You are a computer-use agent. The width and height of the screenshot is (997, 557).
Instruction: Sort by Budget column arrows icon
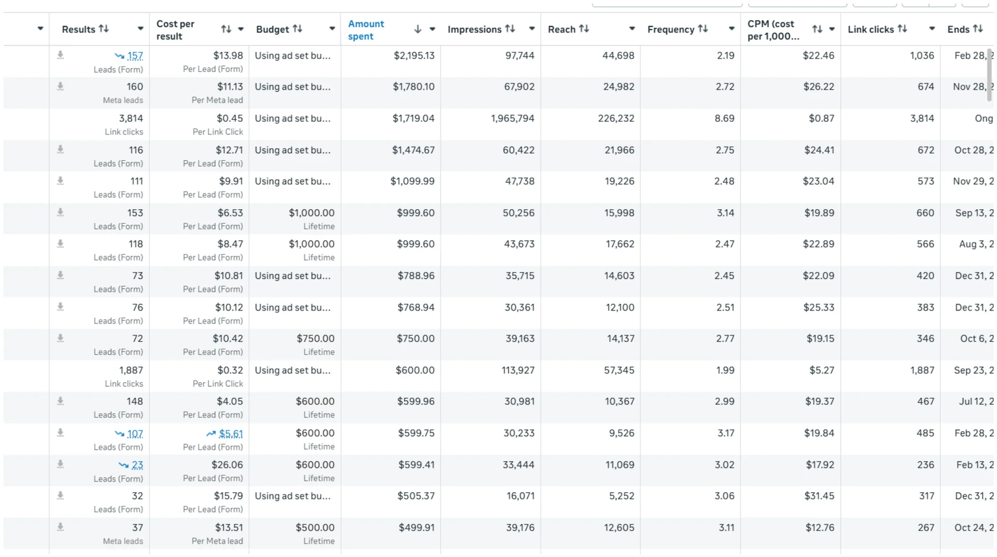[298, 29]
